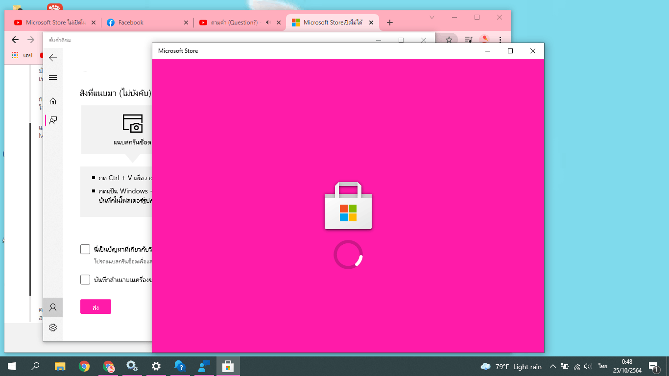Image resolution: width=669 pixels, height=376 pixels.
Task: Click the pink ส่ง submit button
Action: (96, 306)
